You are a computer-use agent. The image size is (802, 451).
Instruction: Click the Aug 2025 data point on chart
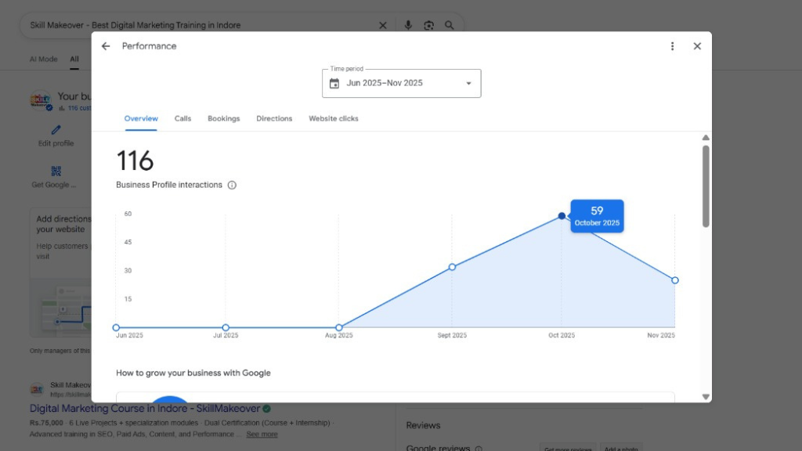click(338, 327)
